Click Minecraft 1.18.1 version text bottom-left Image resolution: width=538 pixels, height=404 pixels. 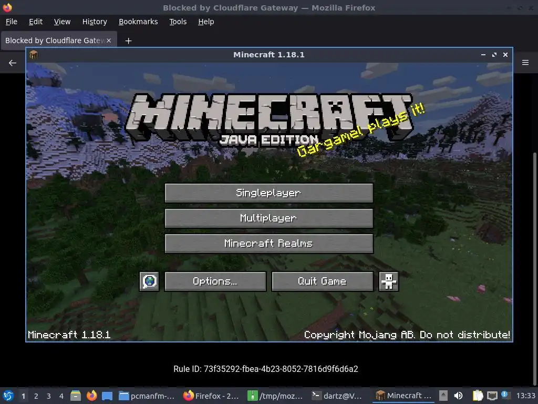pyautogui.click(x=69, y=335)
